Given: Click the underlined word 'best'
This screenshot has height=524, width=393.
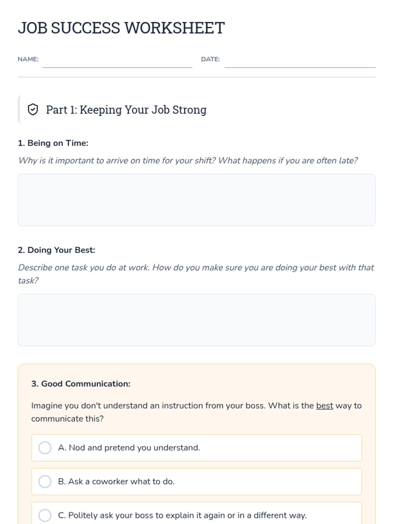Looking at the screenshot, I should coord(325,405).
